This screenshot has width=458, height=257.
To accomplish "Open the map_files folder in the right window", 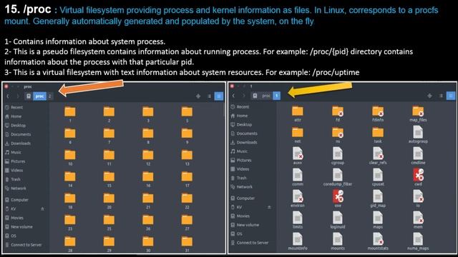I will pyautogui.click(x=418, y=111).
